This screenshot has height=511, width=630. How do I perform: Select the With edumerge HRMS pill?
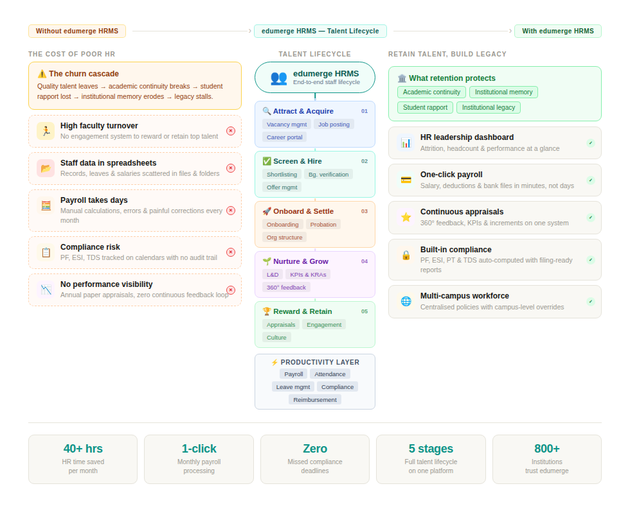tap(557, 30)
